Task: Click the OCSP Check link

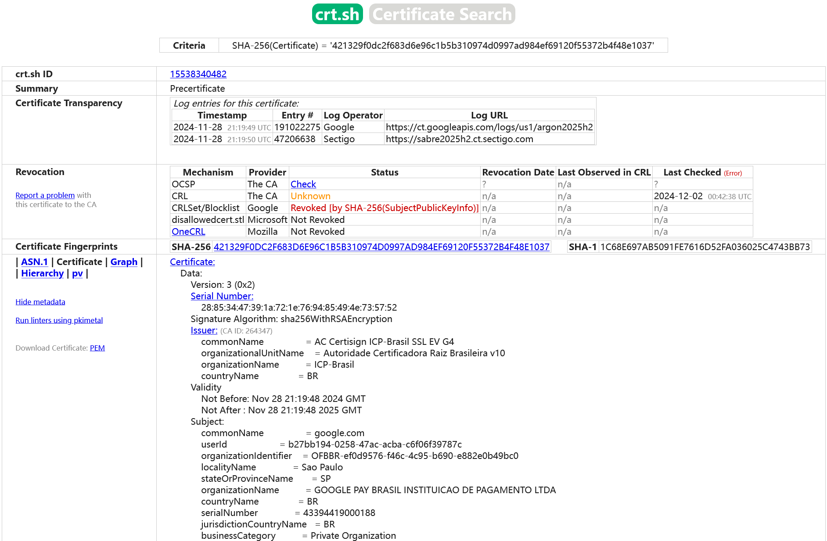Action: point(303,184)
